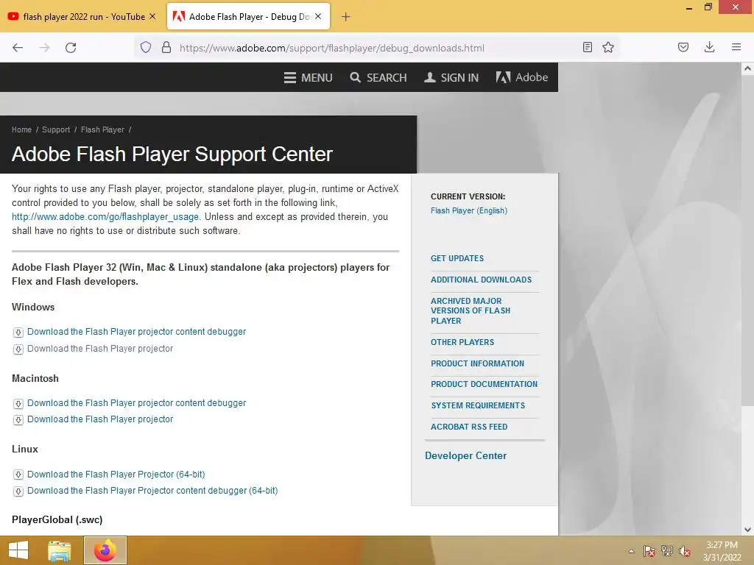This screenshot has height=565, width=754.
Task: Open PRODUCT DOCUMENTATION sidebar link
Action: [x=485, y=384]
